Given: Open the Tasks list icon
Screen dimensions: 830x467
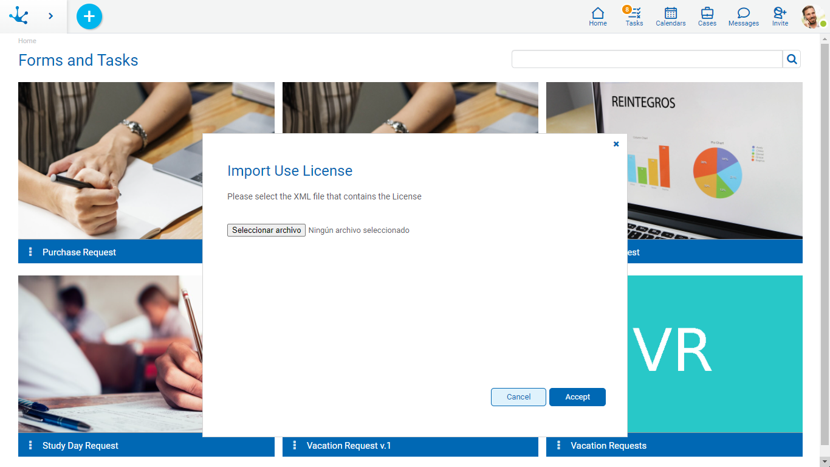Looking at the screenshot, I should 634,16.
